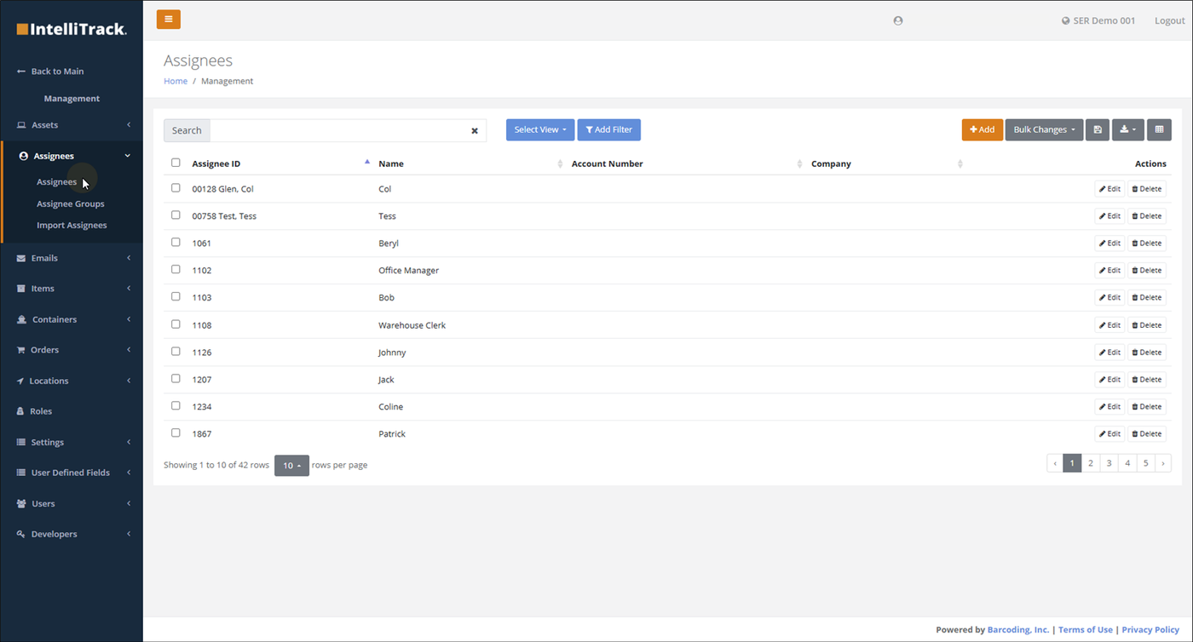
Task: Select the checkbox for 1867 Patrick
Action: tap(176, 433)
